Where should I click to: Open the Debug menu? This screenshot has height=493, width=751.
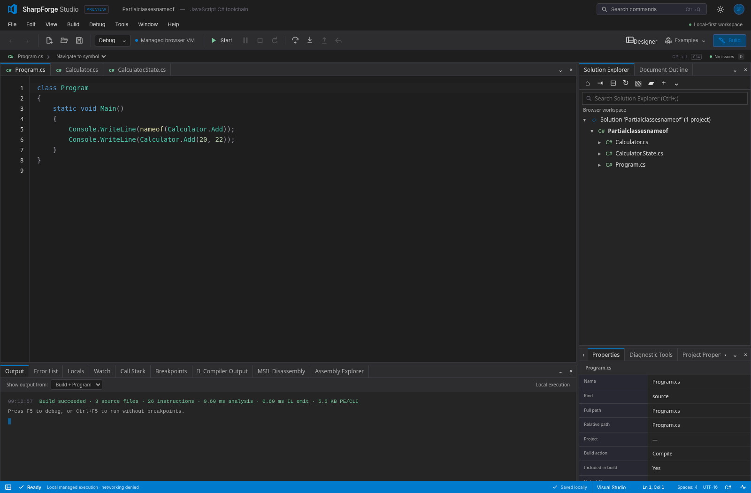(x=97, y=24)
